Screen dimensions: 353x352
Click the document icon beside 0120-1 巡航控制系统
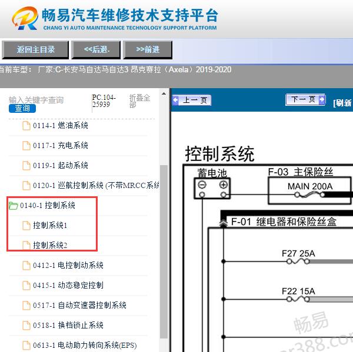pyautogui.click(x=26, y=186)
